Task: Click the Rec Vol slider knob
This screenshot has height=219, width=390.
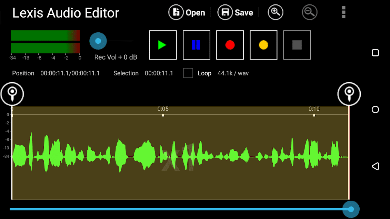Action: click(x=98, y=41)
